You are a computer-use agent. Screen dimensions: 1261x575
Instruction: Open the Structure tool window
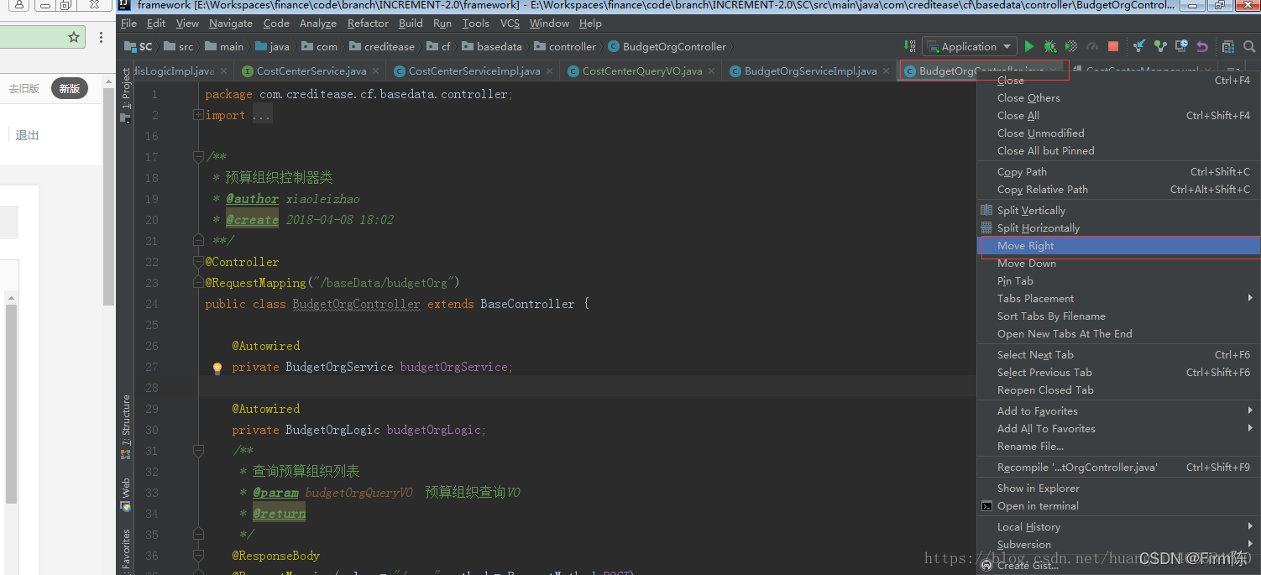[126, 426]
